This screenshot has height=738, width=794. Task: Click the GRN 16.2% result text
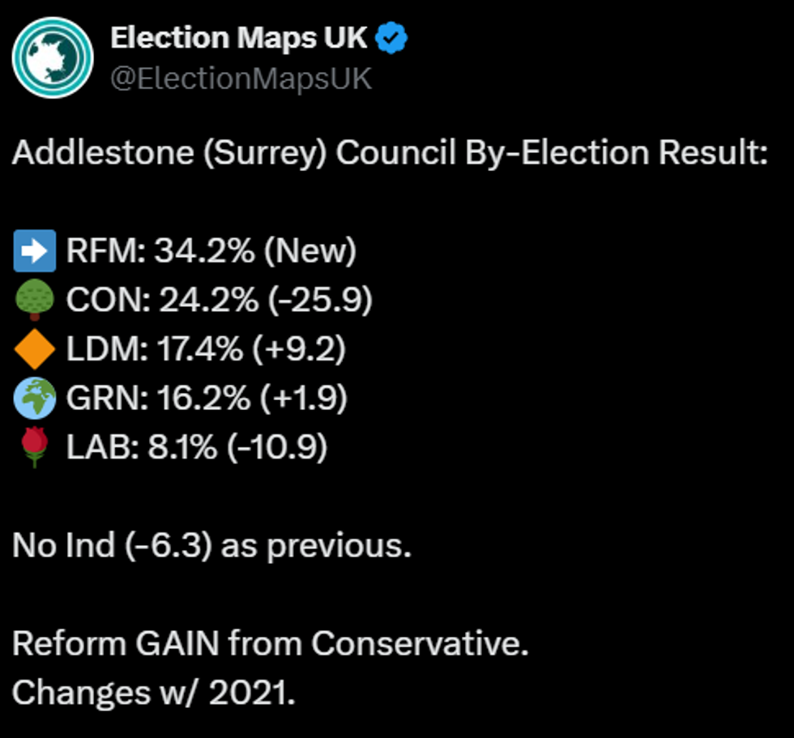point(154,398)
